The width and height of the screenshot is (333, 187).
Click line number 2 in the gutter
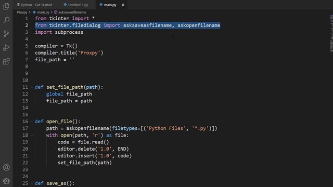click(x=27, y=25)
